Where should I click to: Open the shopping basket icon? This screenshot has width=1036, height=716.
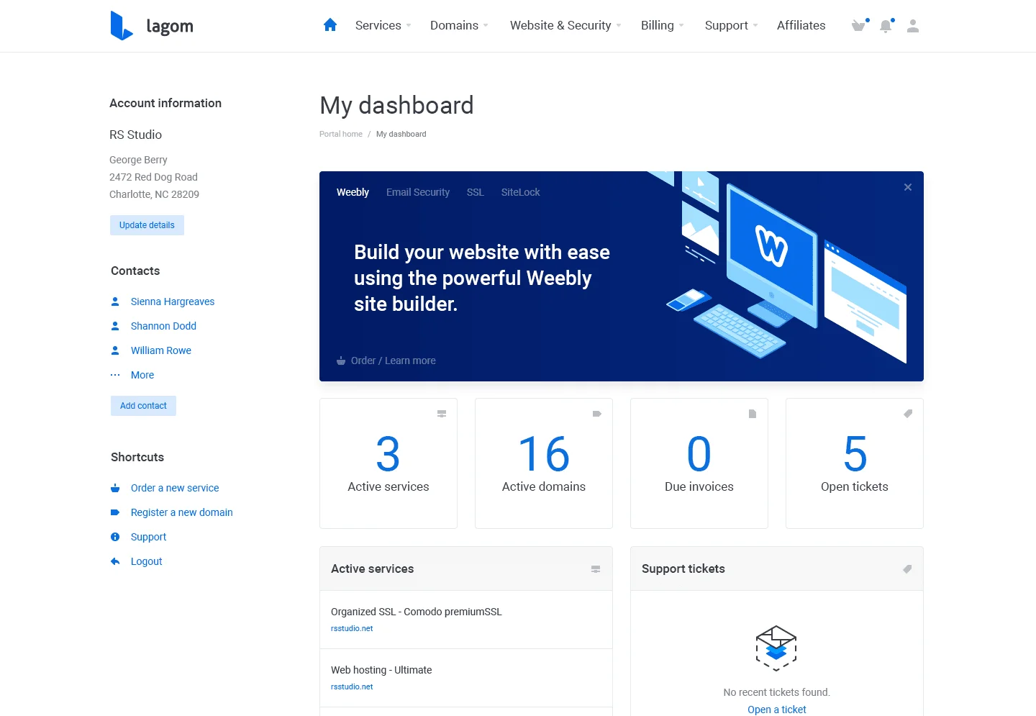point(858,26)
